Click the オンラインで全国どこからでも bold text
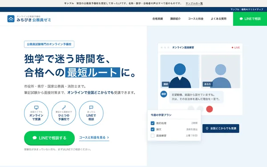 pos(90,93)
